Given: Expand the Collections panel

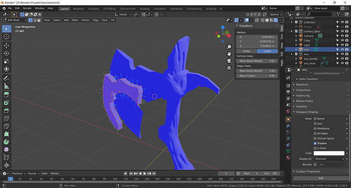Looking at the screenshot, I should click(303, 90).
